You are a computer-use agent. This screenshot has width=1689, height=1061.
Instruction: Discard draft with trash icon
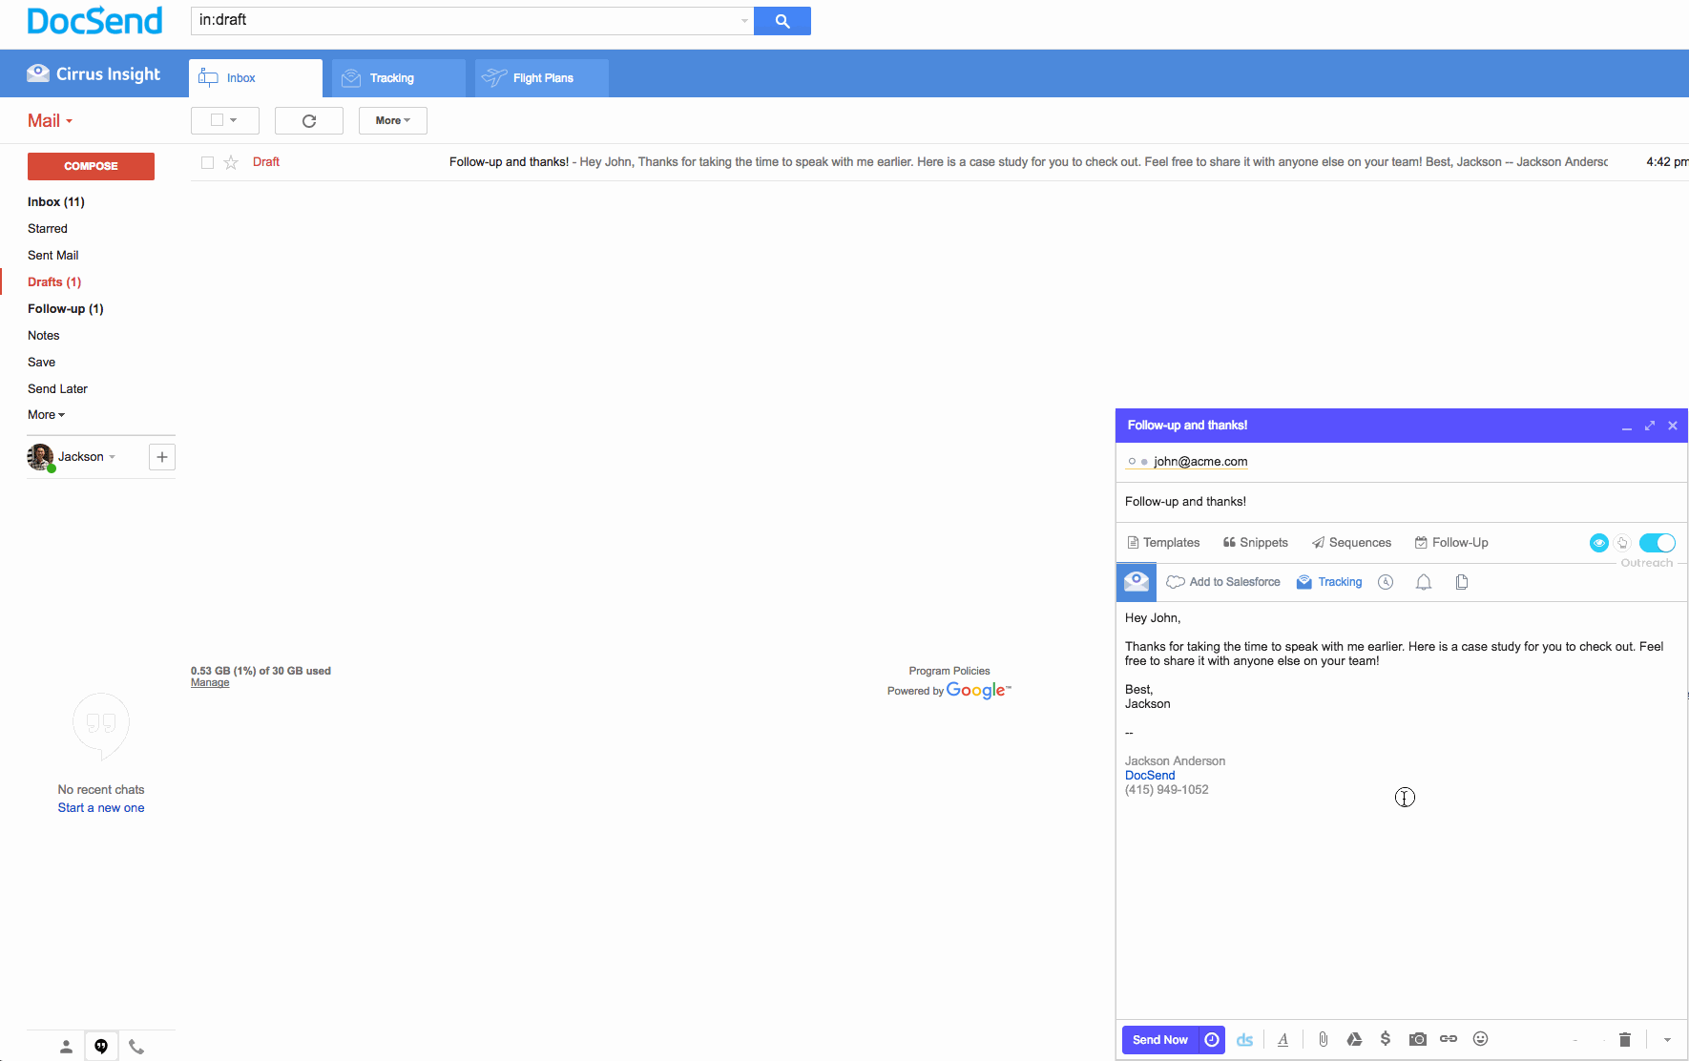(x=1625, y=1040)
